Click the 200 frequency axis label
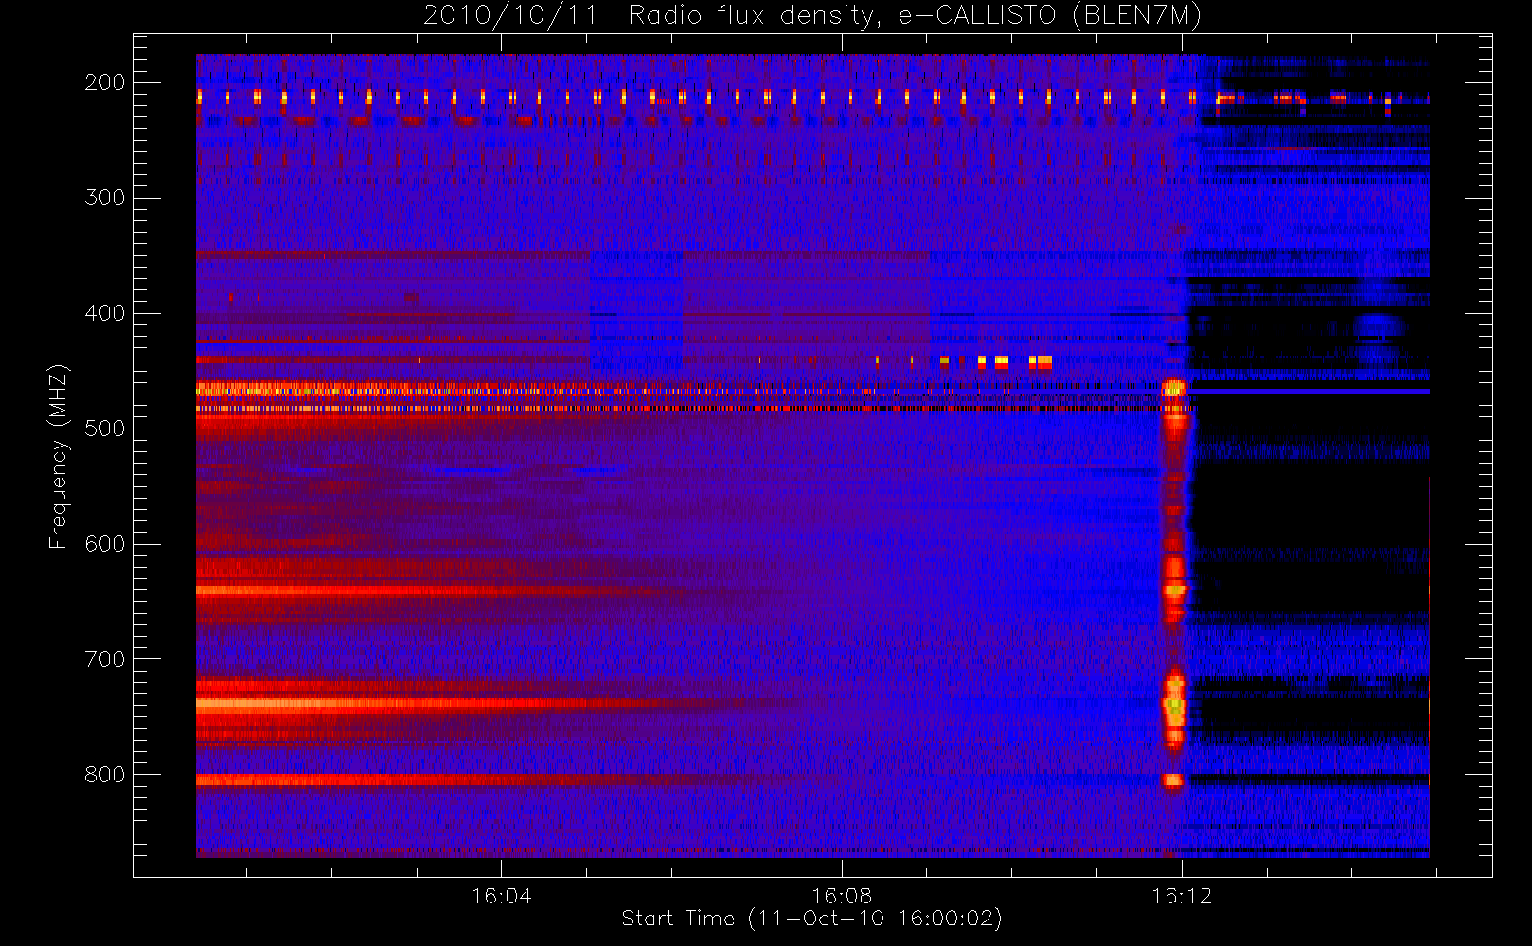1532x946 pixels. click(x=104, y=82)
